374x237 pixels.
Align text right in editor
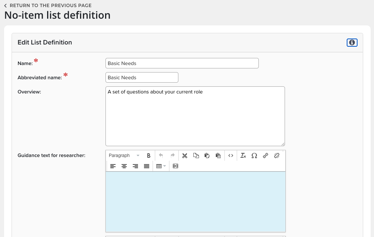[135, 166]
